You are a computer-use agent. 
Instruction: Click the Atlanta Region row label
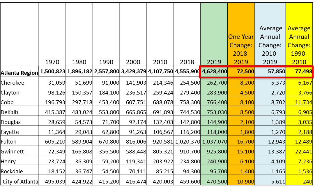tap(19, 73)
